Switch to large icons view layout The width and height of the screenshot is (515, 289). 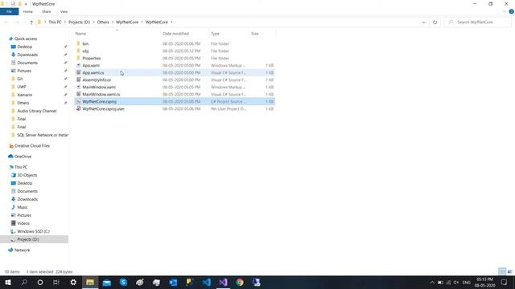click(509, 271)
